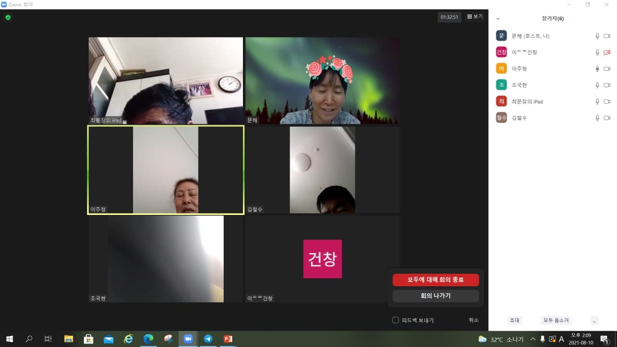This screenshot has height=347, width=617.
Task: Open Microsoft Edge from taskbar
Action: pyautogui.click(x=148, y=339)
